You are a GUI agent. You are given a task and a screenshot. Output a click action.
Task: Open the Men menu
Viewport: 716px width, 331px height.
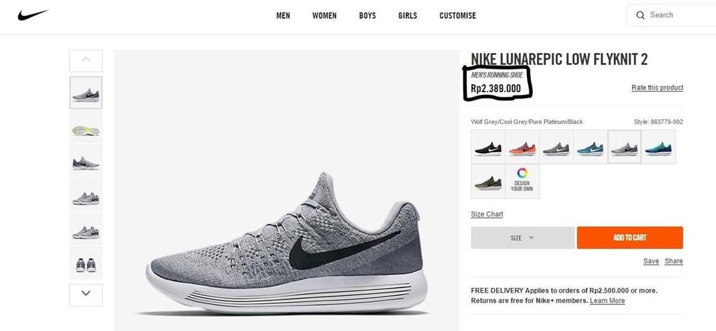[x=283, y=15]
